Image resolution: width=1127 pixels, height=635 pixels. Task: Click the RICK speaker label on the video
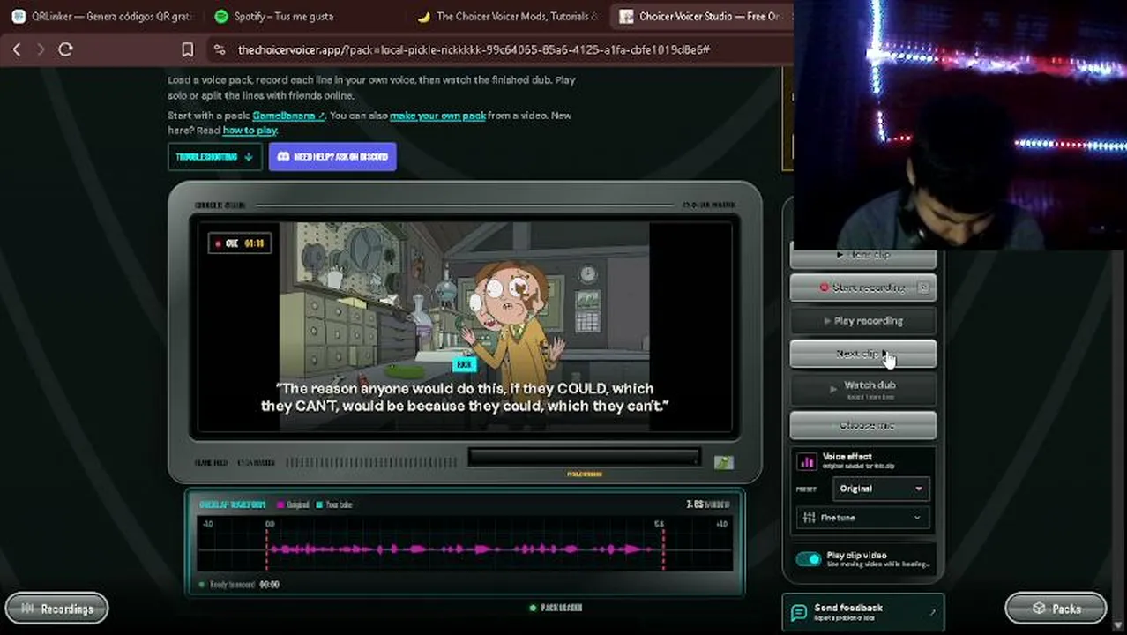coord(464,364)
